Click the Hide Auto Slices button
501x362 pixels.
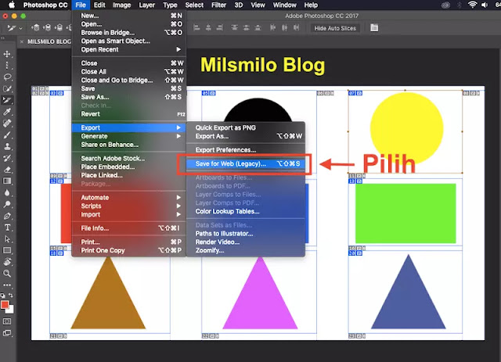tap(335, 28)
